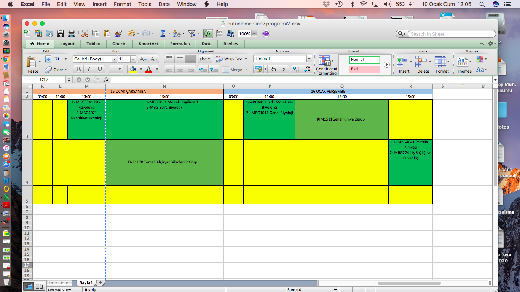Click the AutoSum sigma icon

[x=163, y=33]
